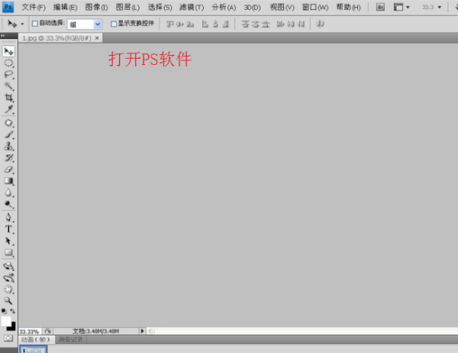458x353 pixels.
Task: Open the 滤镜(T) menu
Action: [x=192, y=8]
